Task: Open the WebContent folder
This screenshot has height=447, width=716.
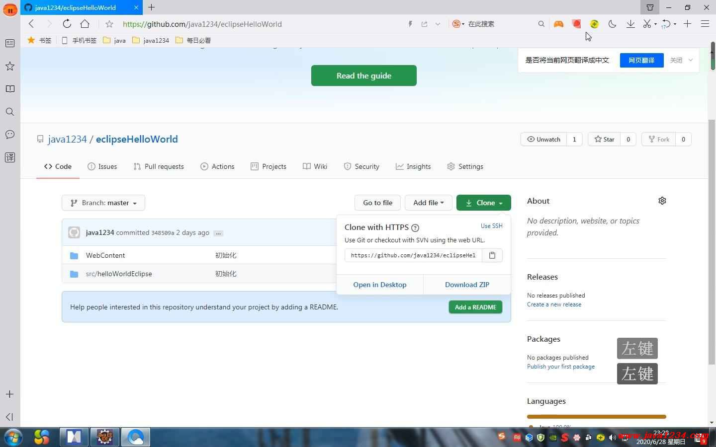Action: [105, 255]
